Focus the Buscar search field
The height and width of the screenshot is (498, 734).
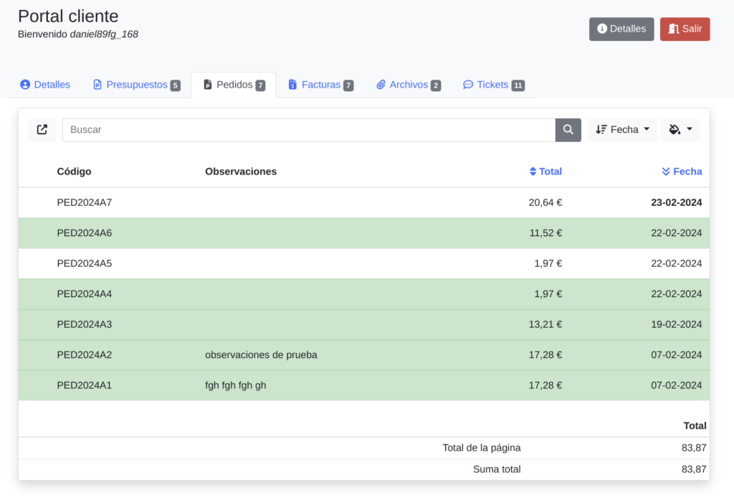308,130
